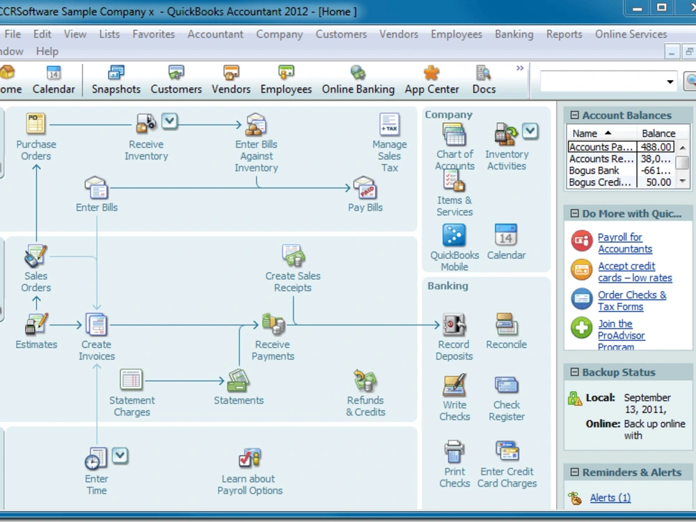
Task: Open Manage Sales Tax icon
Action: click(389, 124)
